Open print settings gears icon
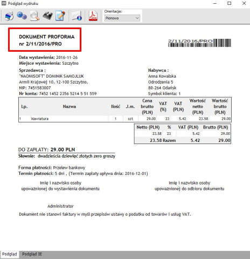Screen dimensions: 250x259 [22, 16]
